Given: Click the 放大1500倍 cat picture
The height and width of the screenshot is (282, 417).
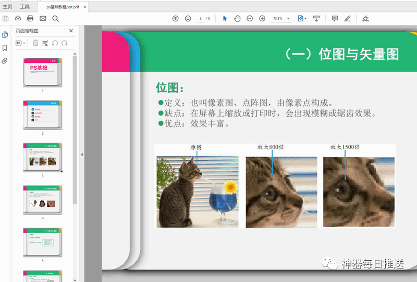Looking at the screenshot, I should [x=359, y=192].
